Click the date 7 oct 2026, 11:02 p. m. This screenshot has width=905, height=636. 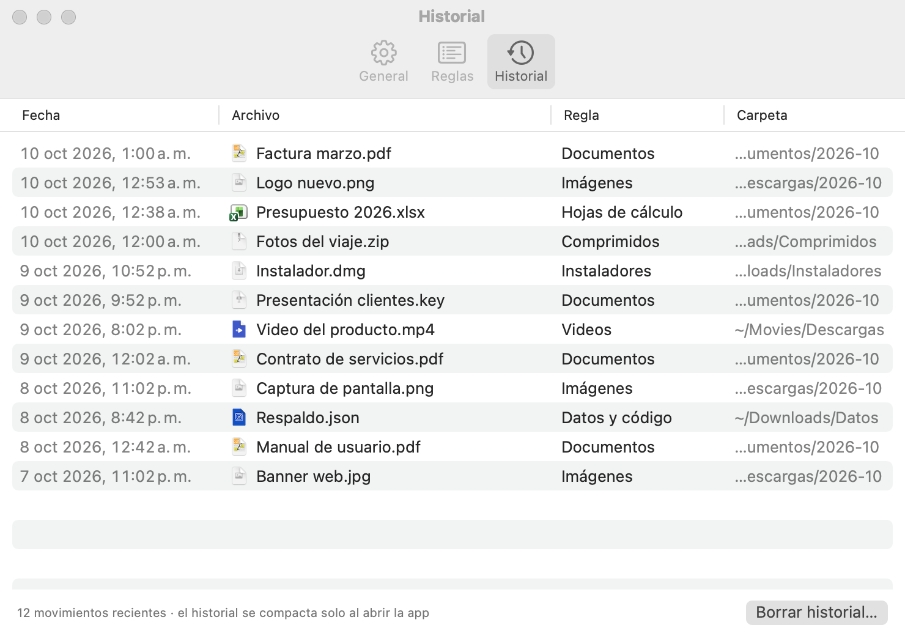[x=106, y=476]
